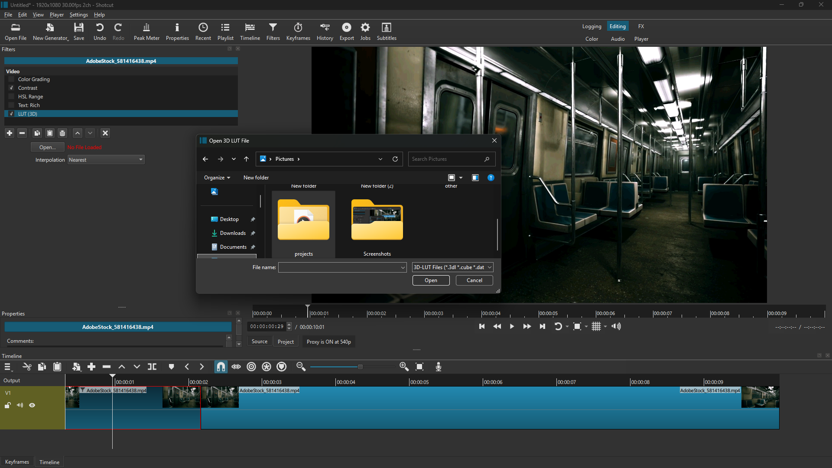832x468 pixels.
Task: Click New folder in the file dialog
Action: [x=256, y=178]
